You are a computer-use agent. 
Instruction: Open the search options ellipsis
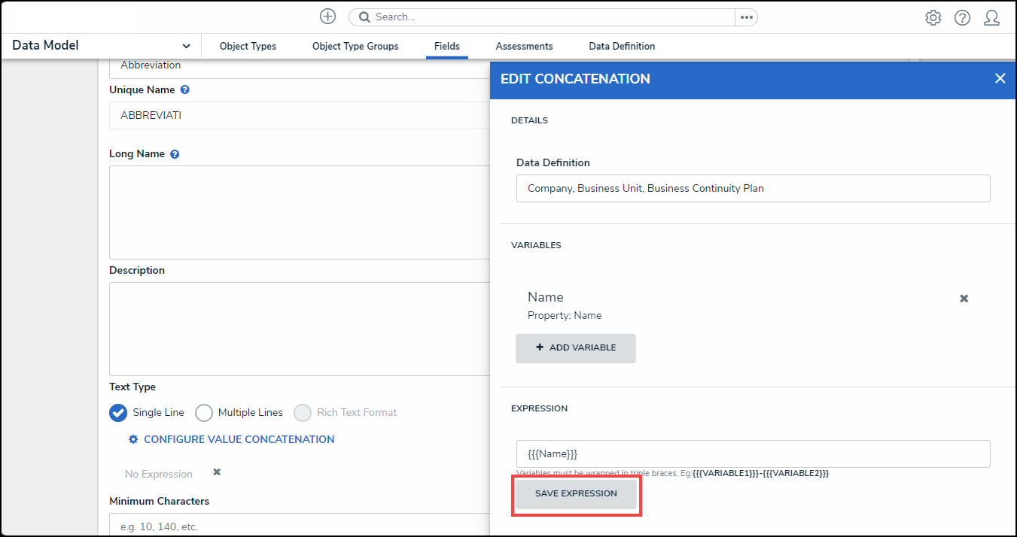tap(746, 17)
